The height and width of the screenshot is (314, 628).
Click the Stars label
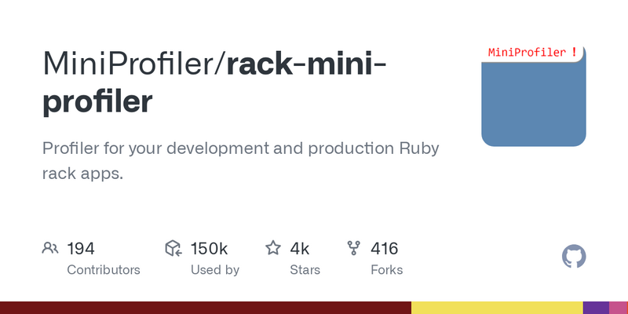point(305,270)
